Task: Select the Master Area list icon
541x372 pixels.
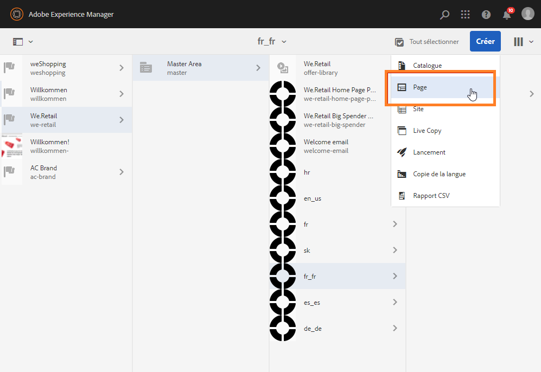Action: coord(146,68)
